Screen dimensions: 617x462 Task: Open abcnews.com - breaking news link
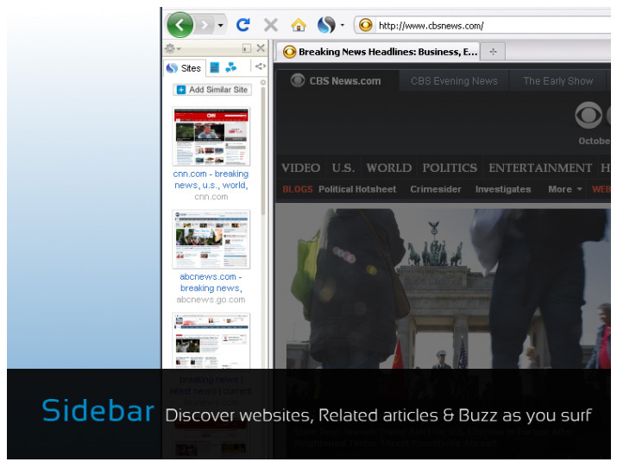pyautogui.click(x=211, y=282)
